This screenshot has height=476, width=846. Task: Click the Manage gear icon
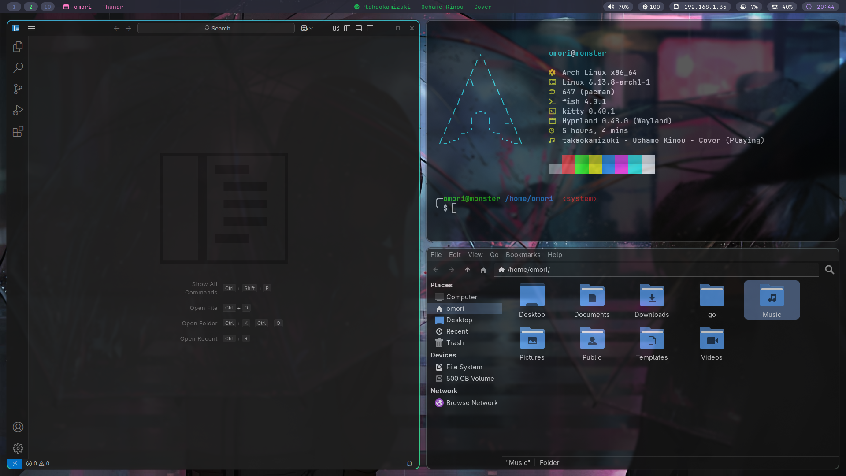coord(18,448)
